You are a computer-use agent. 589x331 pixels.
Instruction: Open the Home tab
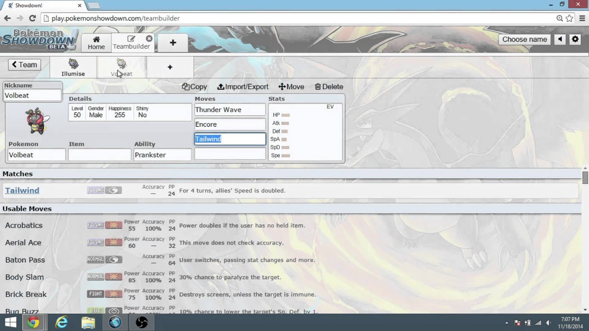tap(96, 43)
